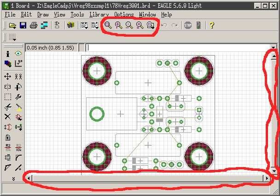Select the Name tool (R2 highlighted)
280x196 pixels.
8,148
